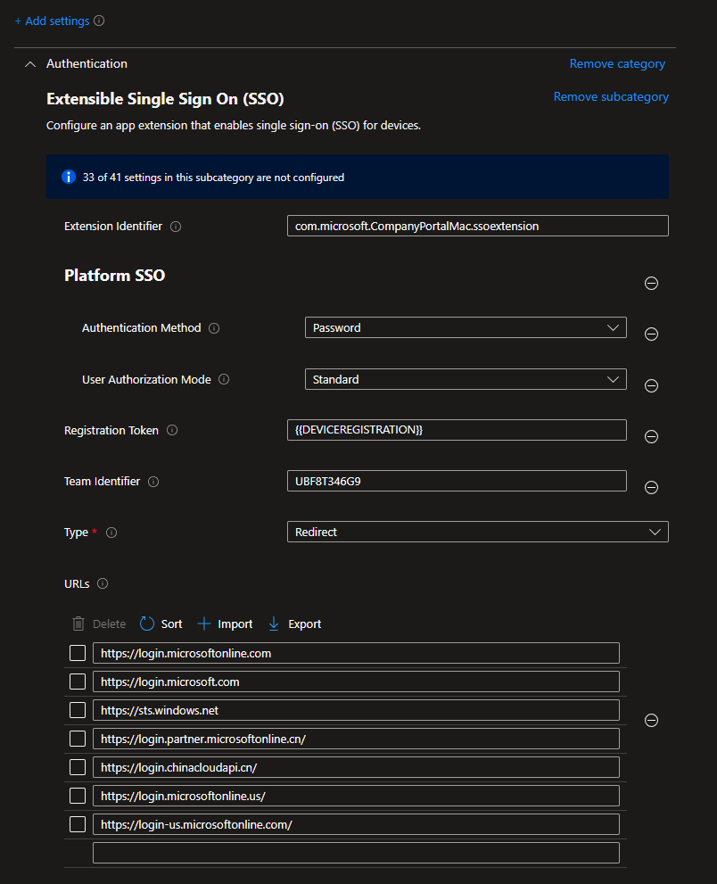This screenshot has width=717, height=884.
Task: Remove the Registration Token setting
Action: [651, 437]
